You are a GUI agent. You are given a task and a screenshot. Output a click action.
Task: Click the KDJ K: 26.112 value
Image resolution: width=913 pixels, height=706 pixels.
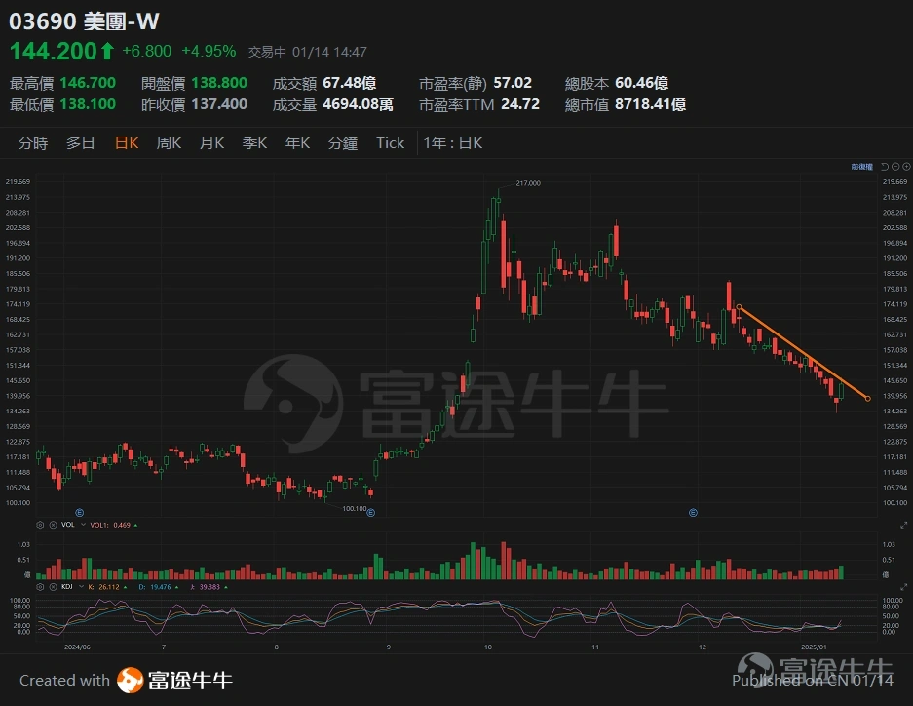(x=105, y=587)
